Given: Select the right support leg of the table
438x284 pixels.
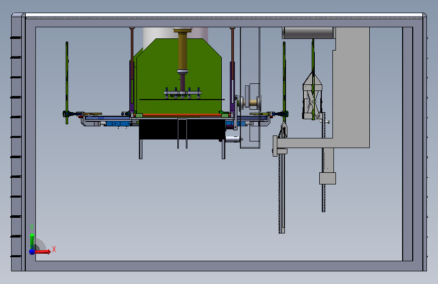Looking at the screenshot, I should pyautogui.click(x=223, y=150).
